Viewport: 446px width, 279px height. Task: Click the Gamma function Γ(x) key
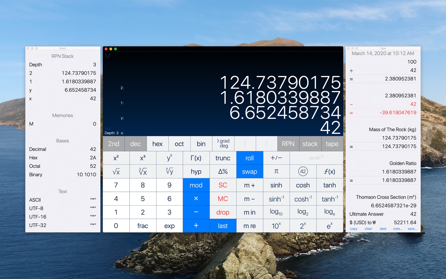tap(196, 158)
